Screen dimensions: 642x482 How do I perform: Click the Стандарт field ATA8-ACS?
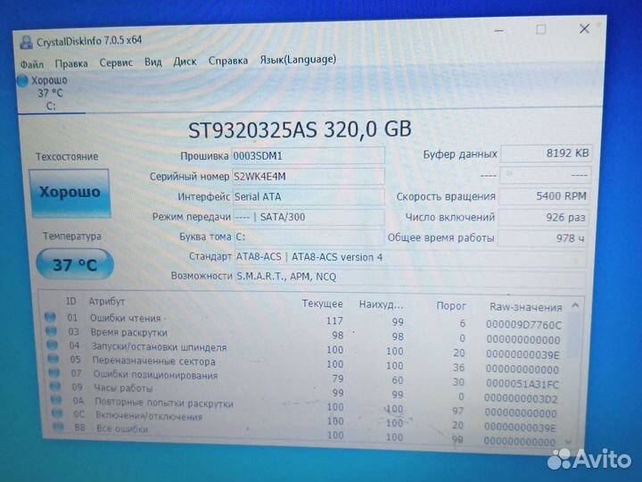410,257
